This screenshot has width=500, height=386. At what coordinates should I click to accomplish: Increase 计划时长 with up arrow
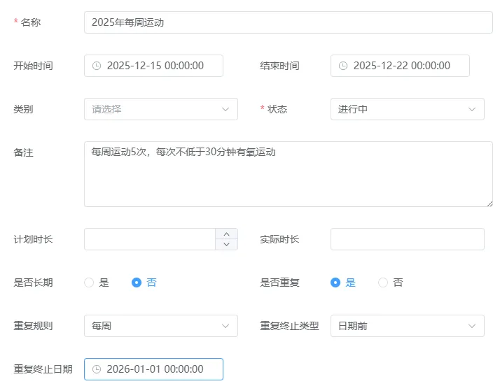pos(226,234)
